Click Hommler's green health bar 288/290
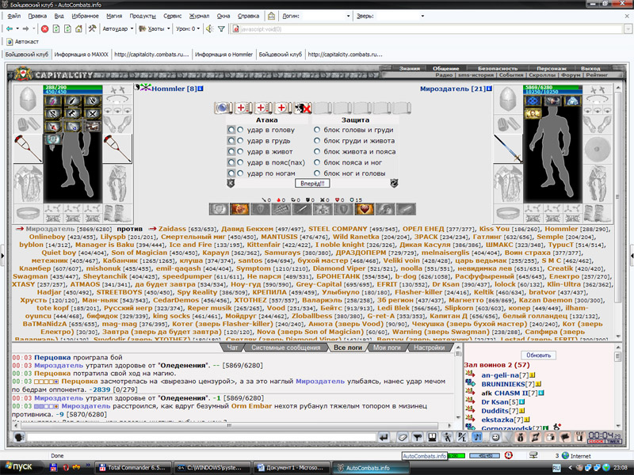The width and height of the screenshot is (634, 475). [73, 87]
